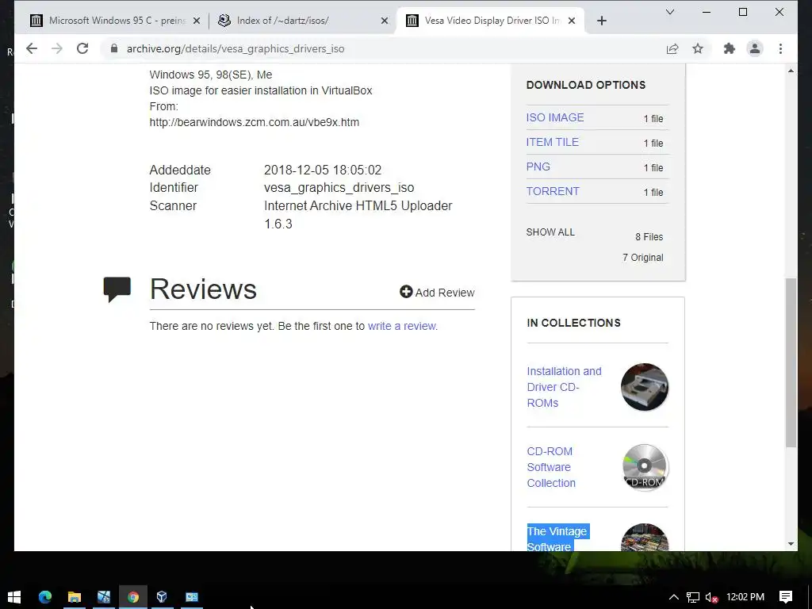The width and height of the screenshot is (812, 609).
Task: Open VirtualBox from the taskbar
Action: tap(162, 597)
